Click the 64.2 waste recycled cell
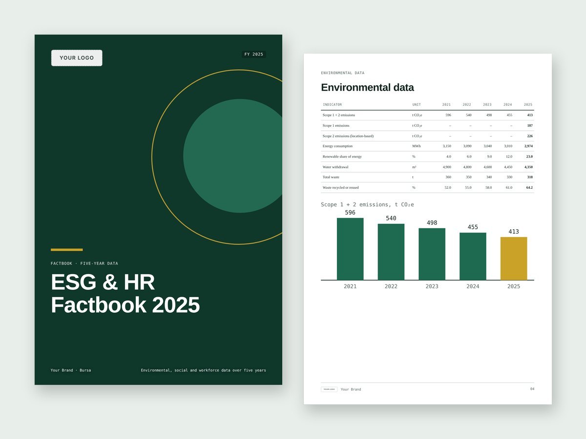 (529, 187)
